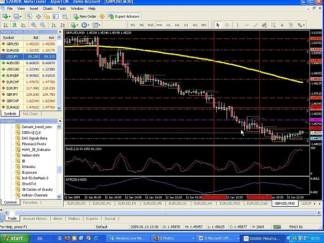Open the Windows start button
The image size is (324, 243).
coord(15,238)
